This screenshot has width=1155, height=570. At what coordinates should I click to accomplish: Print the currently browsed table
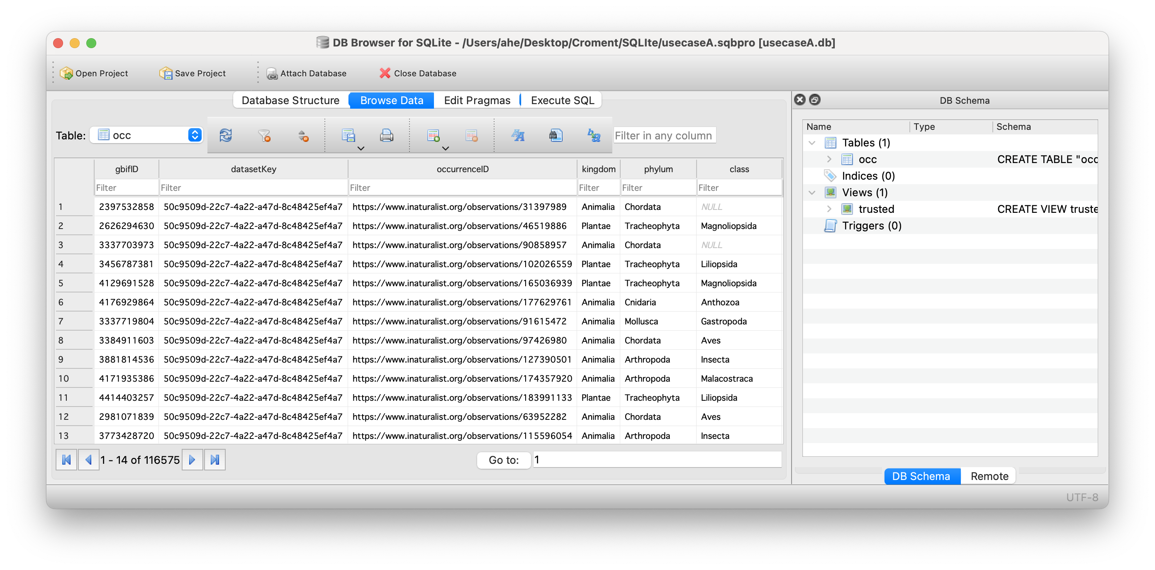pyautogui.click(x=387, y=135)
